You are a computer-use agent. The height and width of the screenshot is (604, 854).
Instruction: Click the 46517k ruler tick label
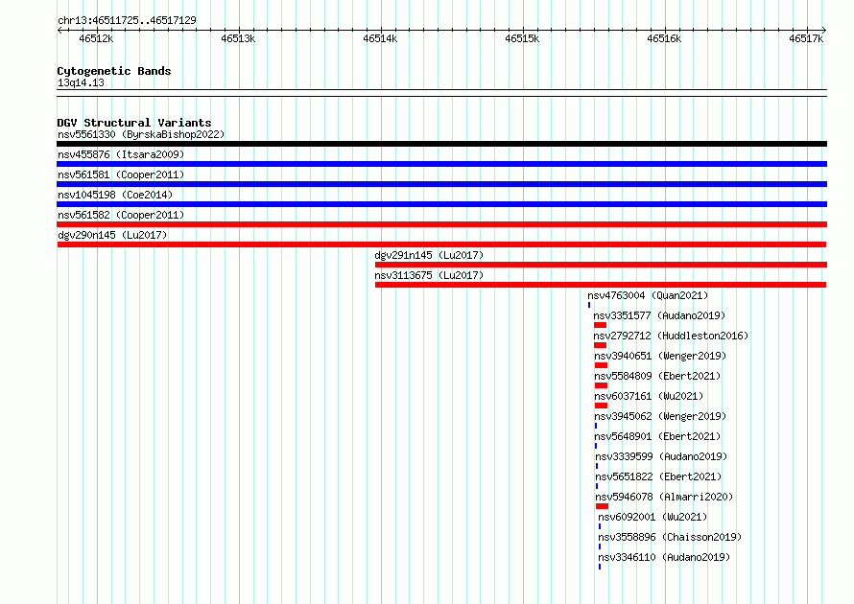[806, 38]
